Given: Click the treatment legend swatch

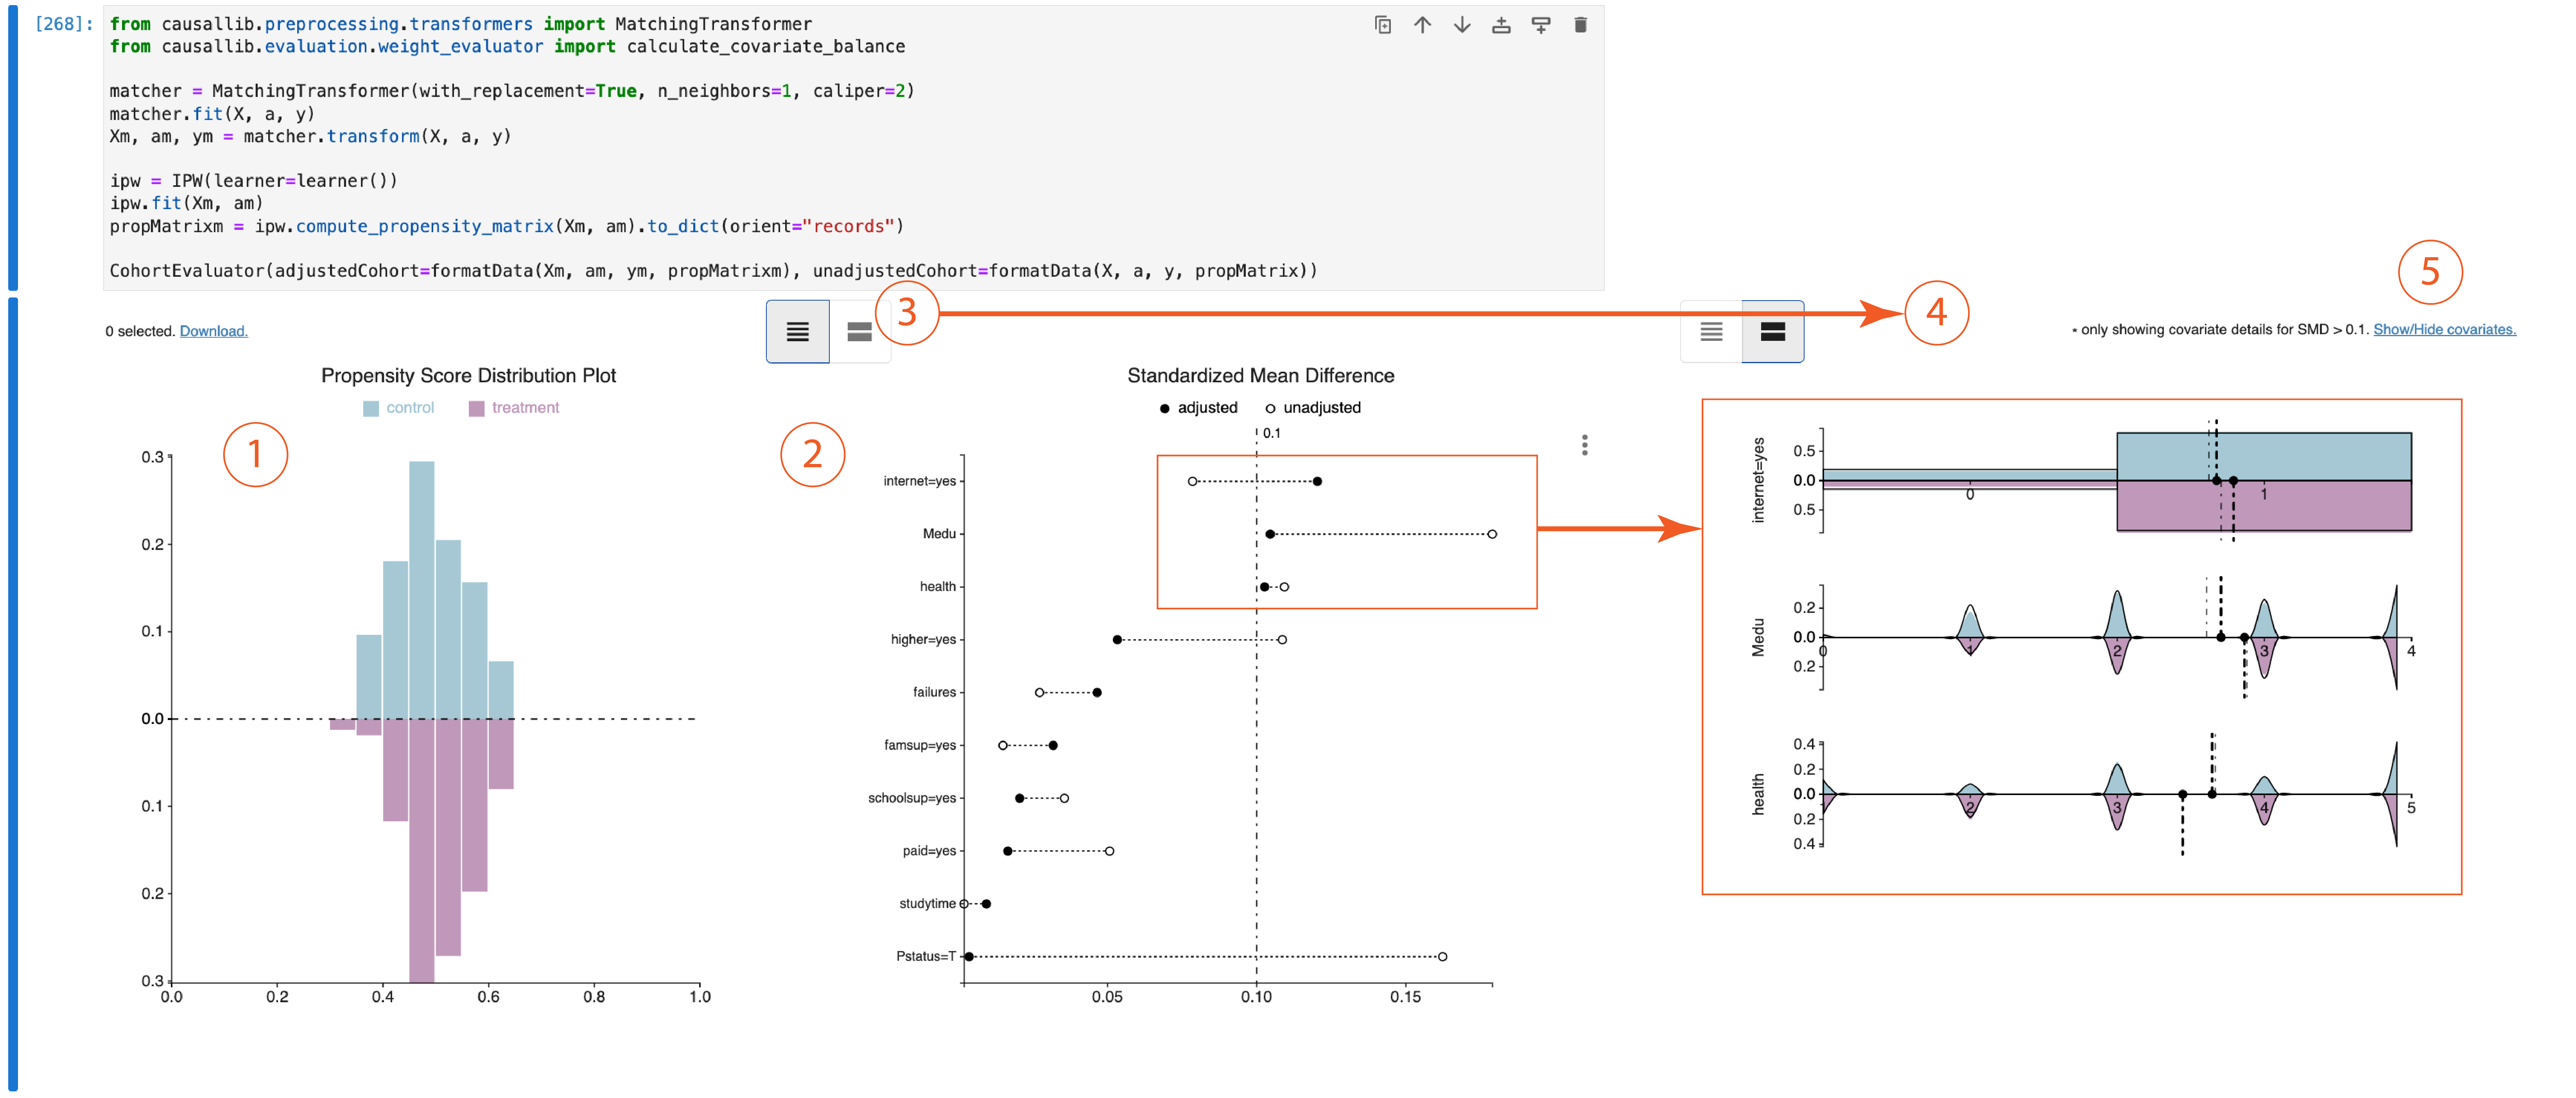Looking at the screenshot, I should coord(476,408).
